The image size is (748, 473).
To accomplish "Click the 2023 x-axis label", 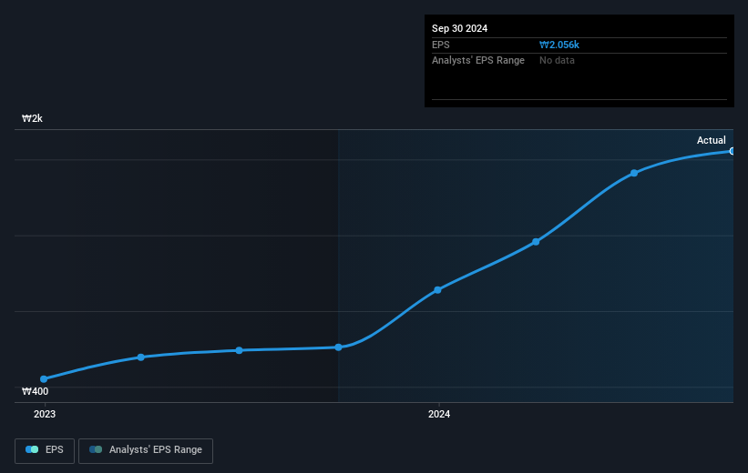I will click(45, 415).
